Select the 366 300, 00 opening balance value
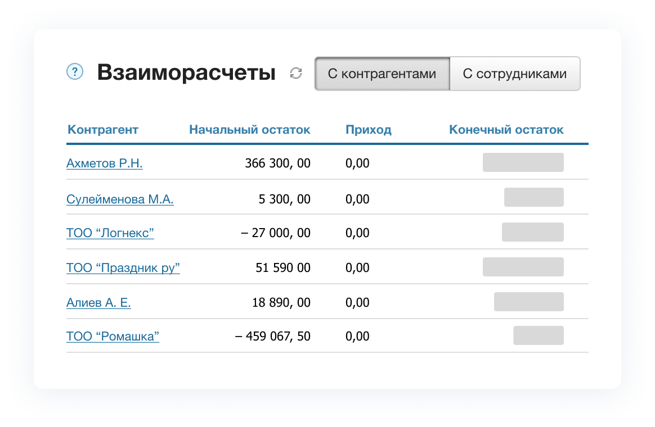The width and height of the screenshot is (655, 427). (278, 163)
